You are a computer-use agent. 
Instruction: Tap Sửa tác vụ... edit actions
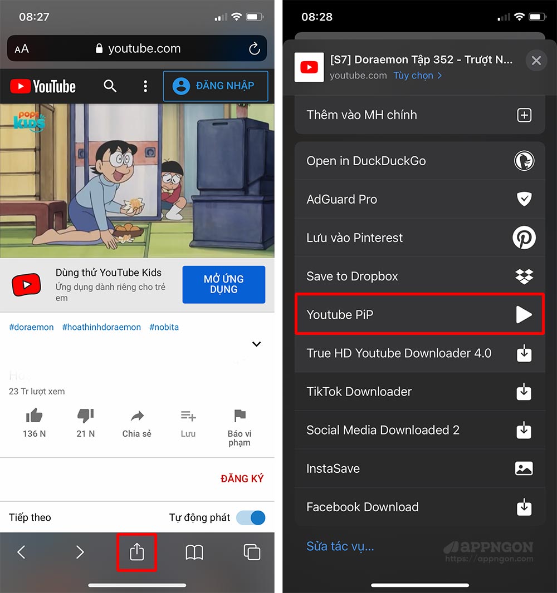340,546
